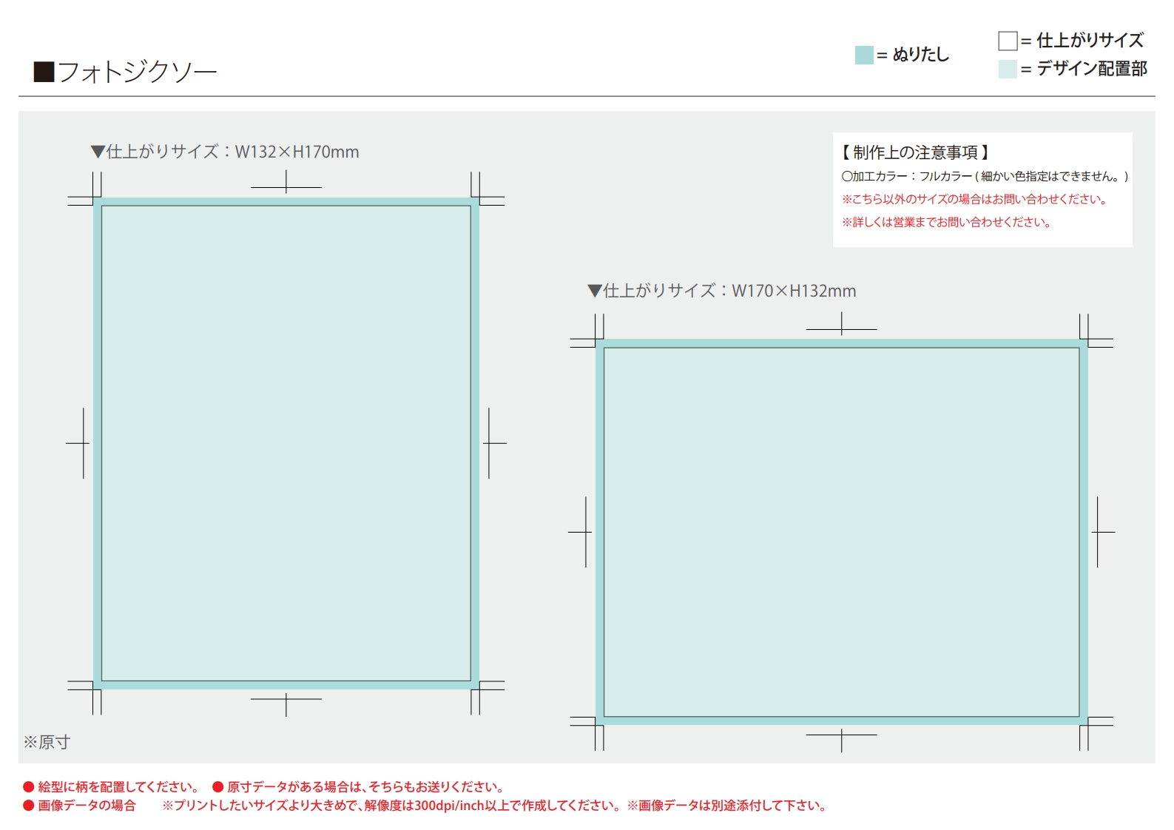Screen dimensions: 1174x830
Task: Click the W132×H170mm size label
Action: click(x=225, y=152)
